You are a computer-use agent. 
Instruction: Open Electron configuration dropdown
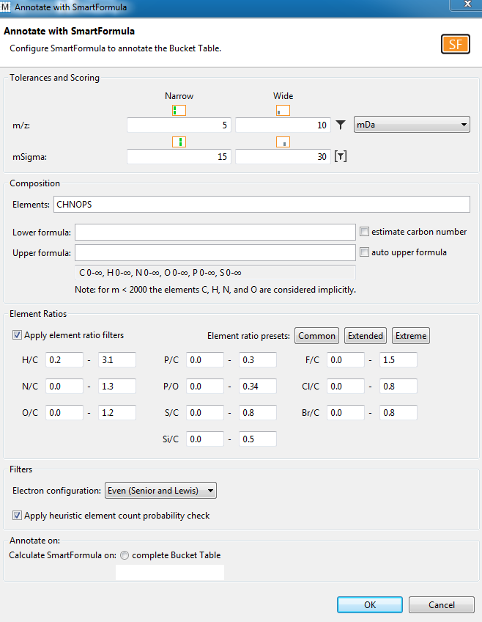click(161, 491)
